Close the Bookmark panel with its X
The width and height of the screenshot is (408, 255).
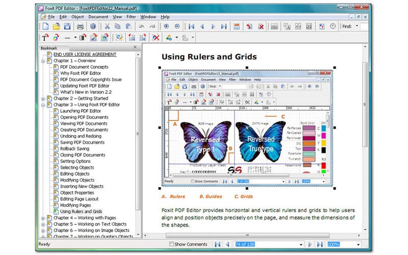pyautogui.click(x=135, y=47)
